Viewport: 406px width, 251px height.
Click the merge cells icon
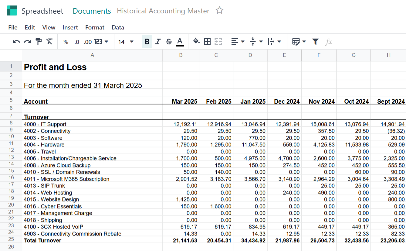pos(218,42)
